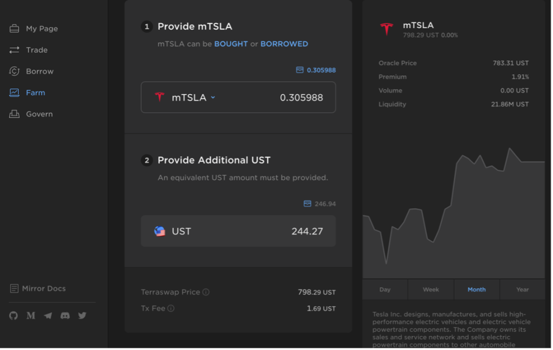Click the mTSLA amount input field
The width and height of the screenshot is (553, 350).
click(x=239, y=97)
